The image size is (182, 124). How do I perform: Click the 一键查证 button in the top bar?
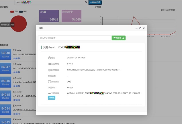tap(95, 2)
